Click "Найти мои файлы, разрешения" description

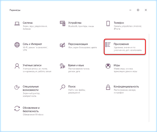[77, 91]
